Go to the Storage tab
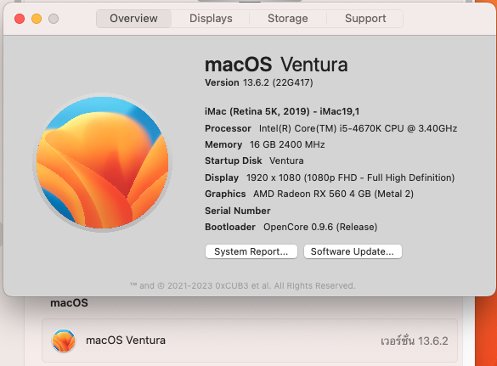This screenshot has width=497, height=366. point(288,19)
